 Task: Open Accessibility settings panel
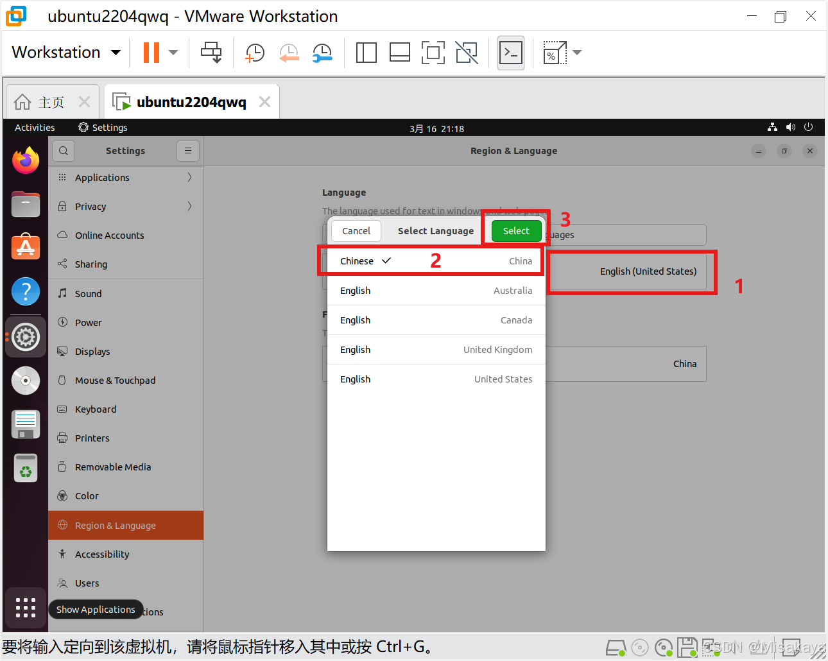(126, 554)
